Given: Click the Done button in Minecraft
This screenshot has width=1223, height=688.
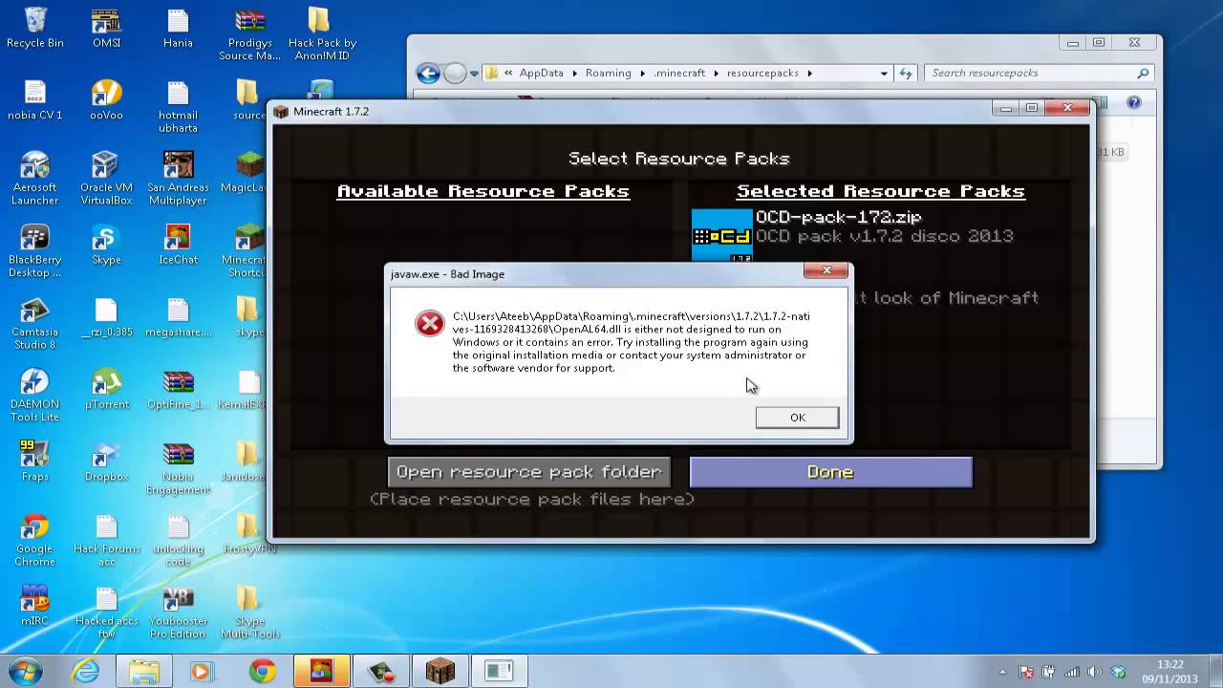Looking at the screenshot, I should (x=830, y=472).
